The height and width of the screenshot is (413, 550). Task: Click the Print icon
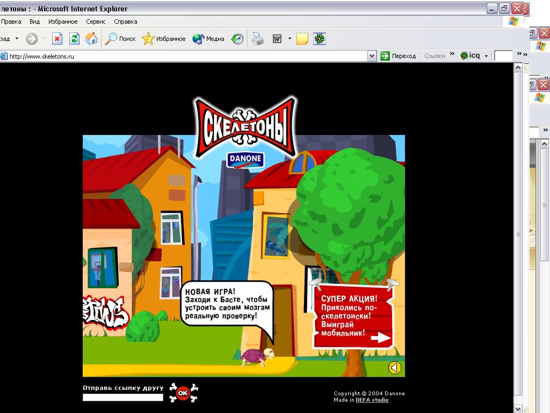[x=258, y=39]
